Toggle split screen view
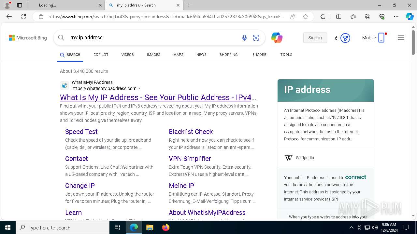This screenshot has height=234, width=417. coord(338,17)
